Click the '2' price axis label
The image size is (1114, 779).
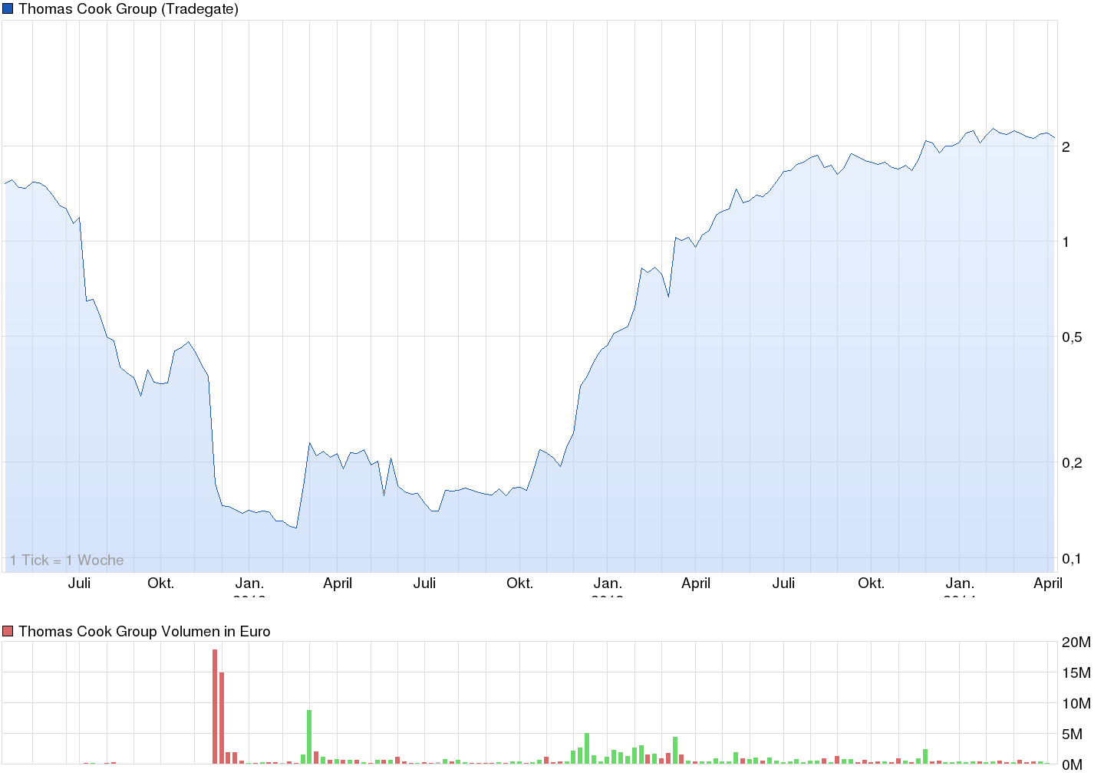click(x=1066, y=147)
